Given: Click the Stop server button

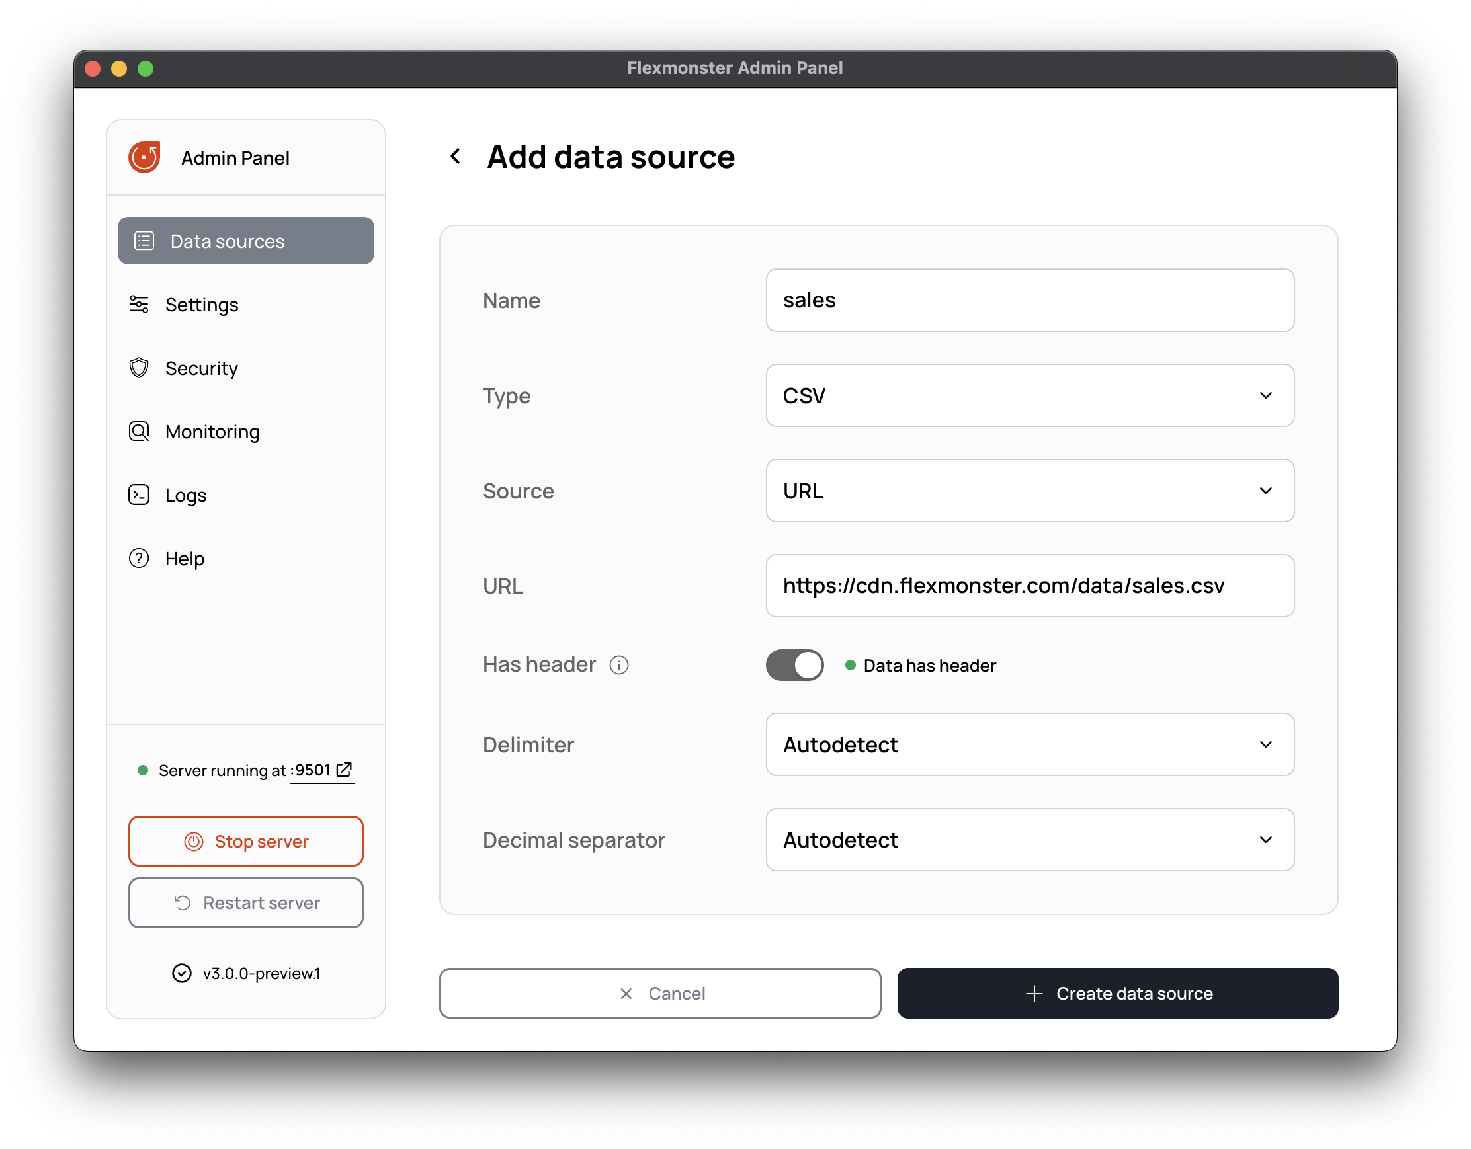Looking at the screenshot, I should point(246,842).
